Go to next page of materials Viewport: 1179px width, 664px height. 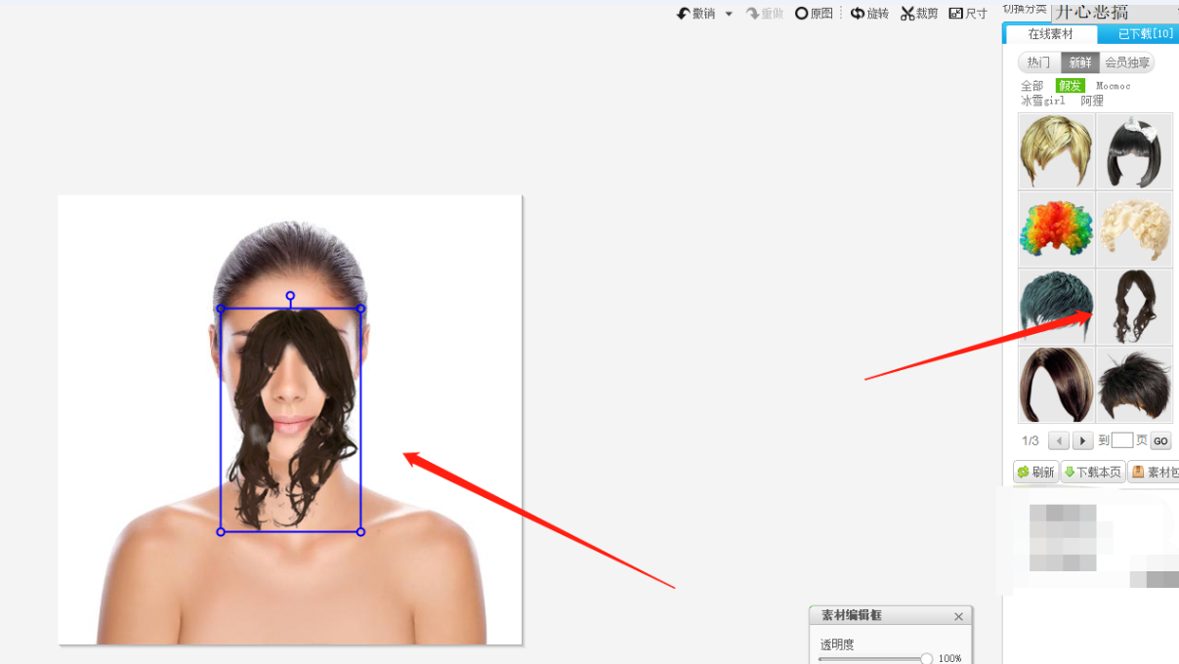click(x=1082, y=441)
